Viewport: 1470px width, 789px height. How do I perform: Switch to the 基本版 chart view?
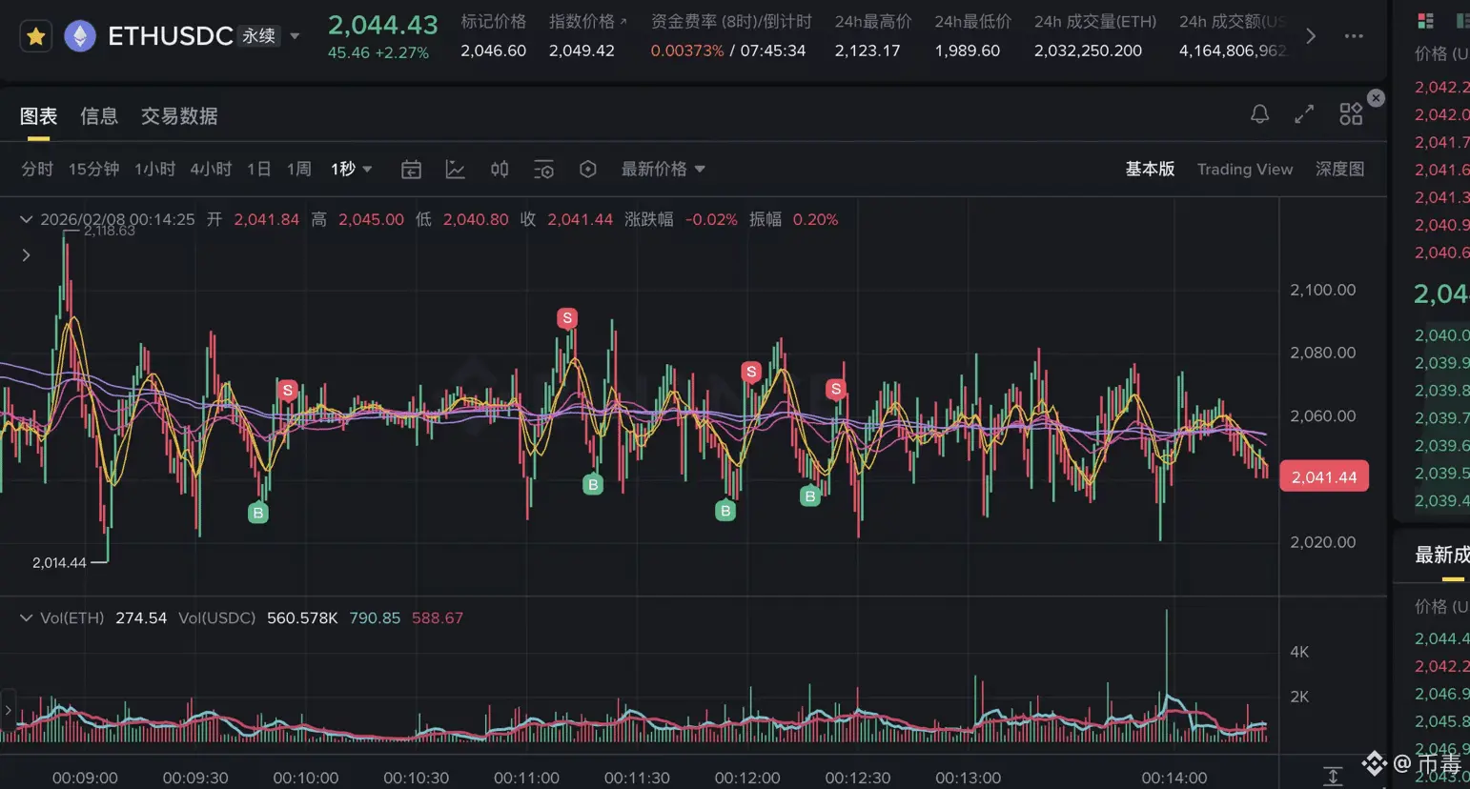(1150, 169)
